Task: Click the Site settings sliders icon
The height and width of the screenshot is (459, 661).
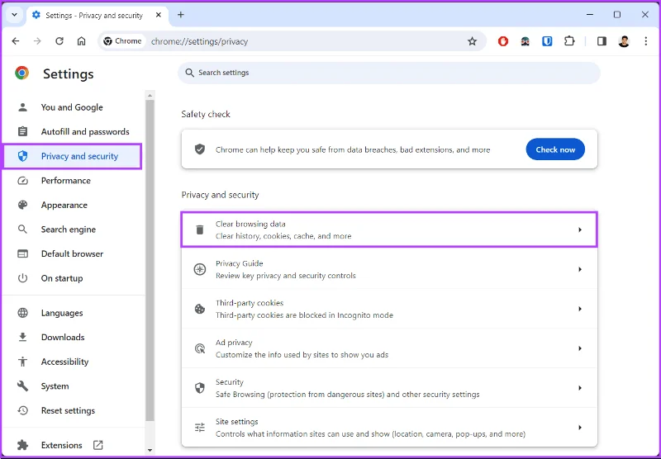Action: point(200,428)
